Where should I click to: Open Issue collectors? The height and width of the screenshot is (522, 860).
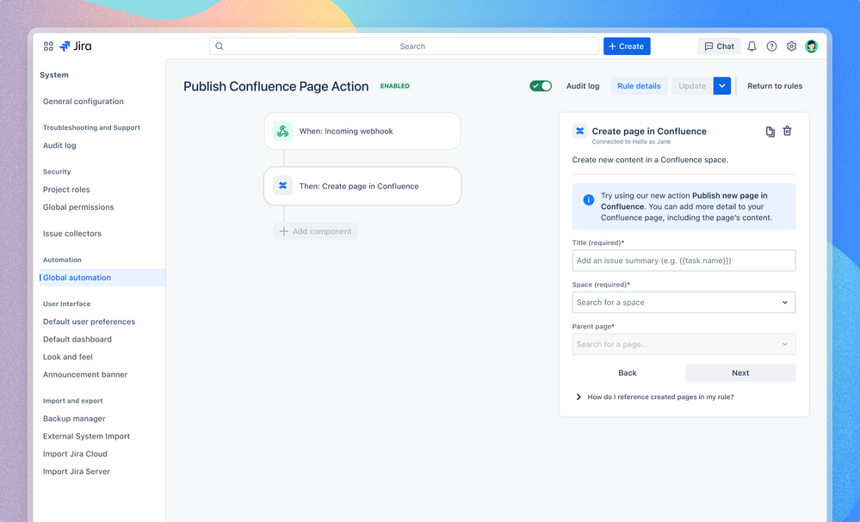click(72, 233)
